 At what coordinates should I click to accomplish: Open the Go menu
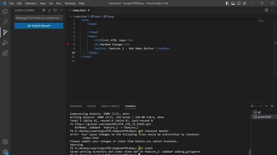[x=51, y=3]
